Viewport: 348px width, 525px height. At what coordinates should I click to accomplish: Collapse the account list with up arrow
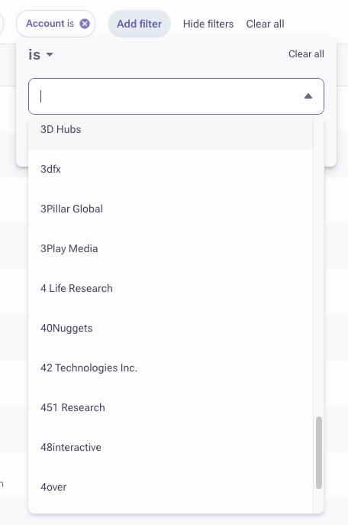coord(308,96)
